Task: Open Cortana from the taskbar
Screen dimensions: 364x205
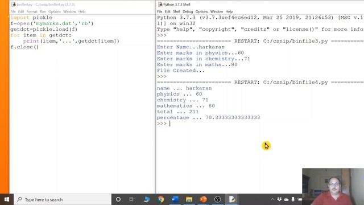Action: 118,199
